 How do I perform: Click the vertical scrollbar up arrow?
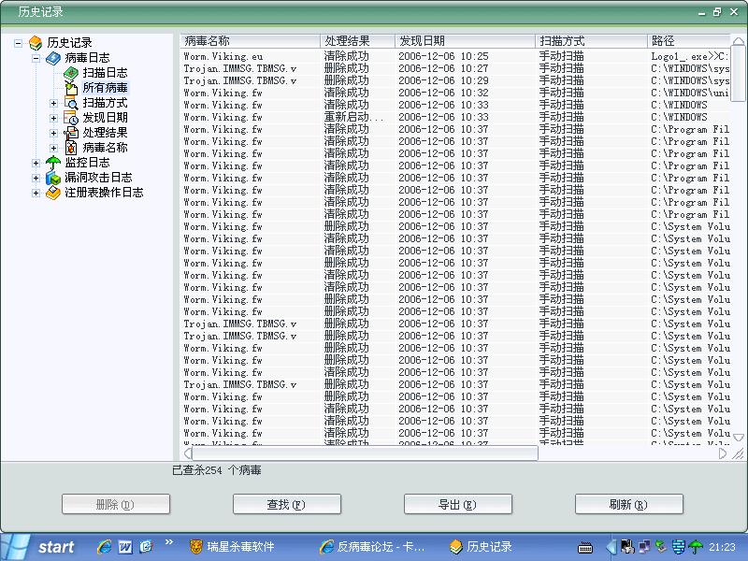(739, 41)
